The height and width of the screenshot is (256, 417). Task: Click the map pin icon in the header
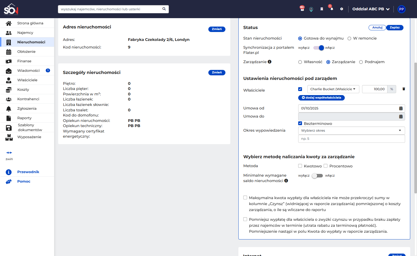click(311, 9)
